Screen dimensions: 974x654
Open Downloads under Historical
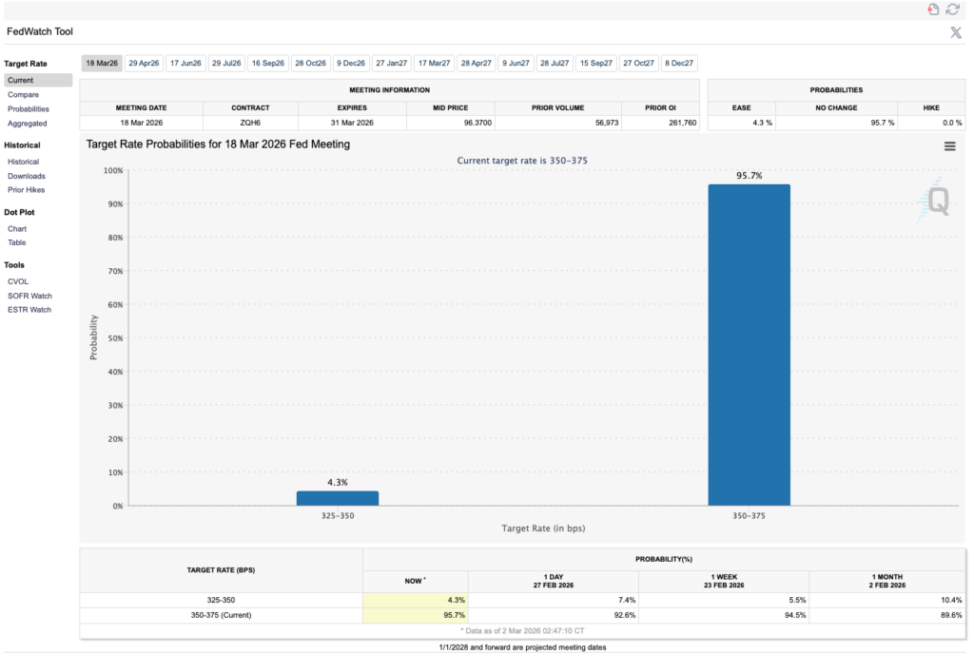(x=26, y=176)
